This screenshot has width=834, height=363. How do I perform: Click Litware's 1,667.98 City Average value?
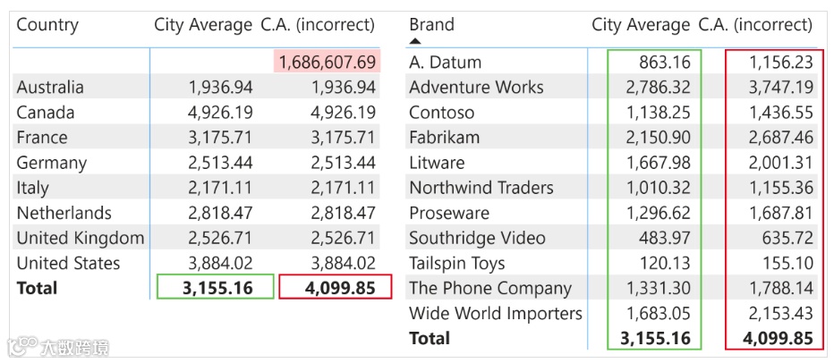point(660,163)
